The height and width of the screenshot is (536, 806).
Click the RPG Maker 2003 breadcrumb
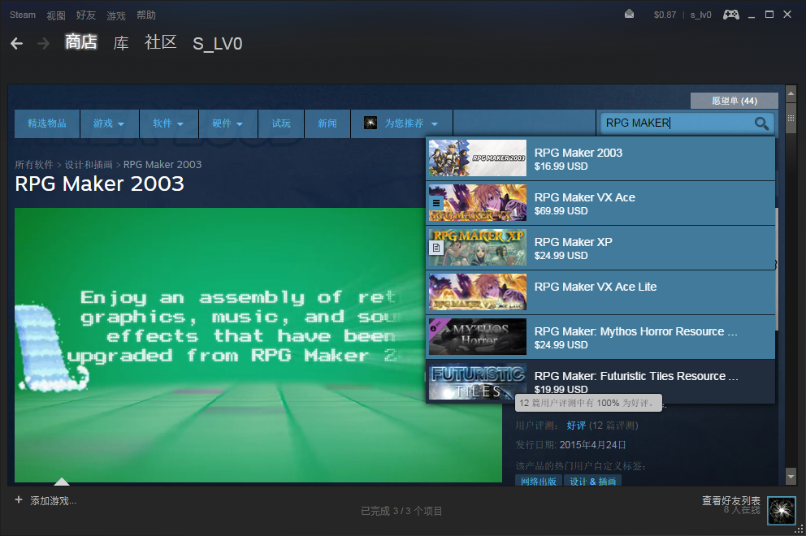coord(162,164)
